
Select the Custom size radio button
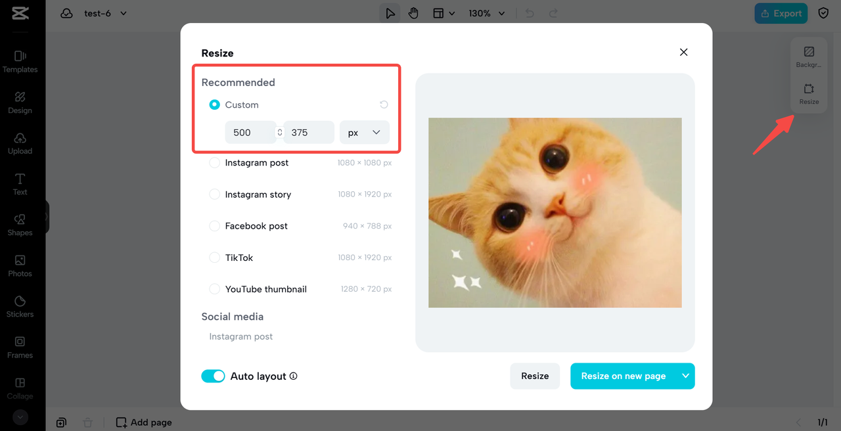[214, 104]
